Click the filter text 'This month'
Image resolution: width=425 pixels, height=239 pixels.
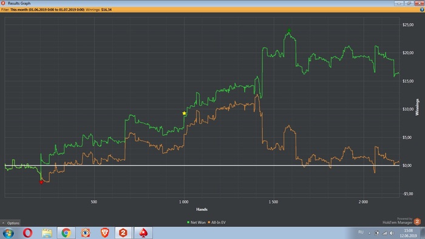(19, 10)
